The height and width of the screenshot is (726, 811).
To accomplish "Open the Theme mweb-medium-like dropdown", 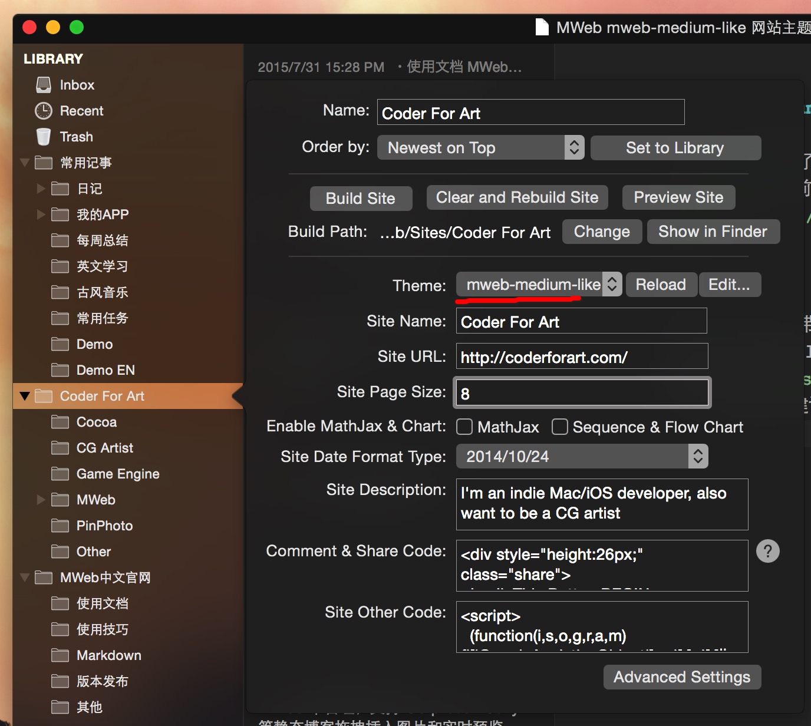I will pos(539,285).
